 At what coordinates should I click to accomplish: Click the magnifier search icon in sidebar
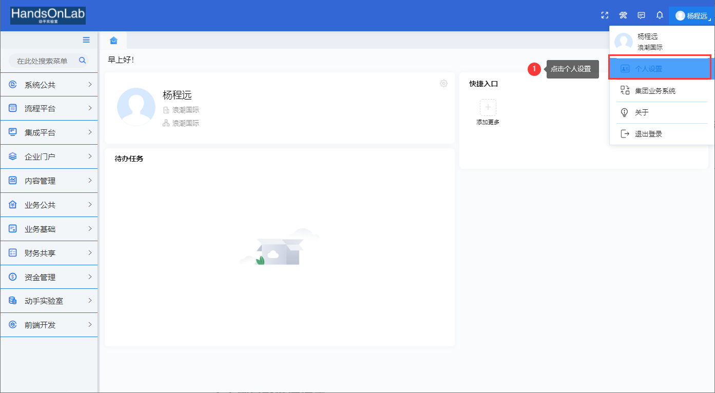(x=82, y=61)
